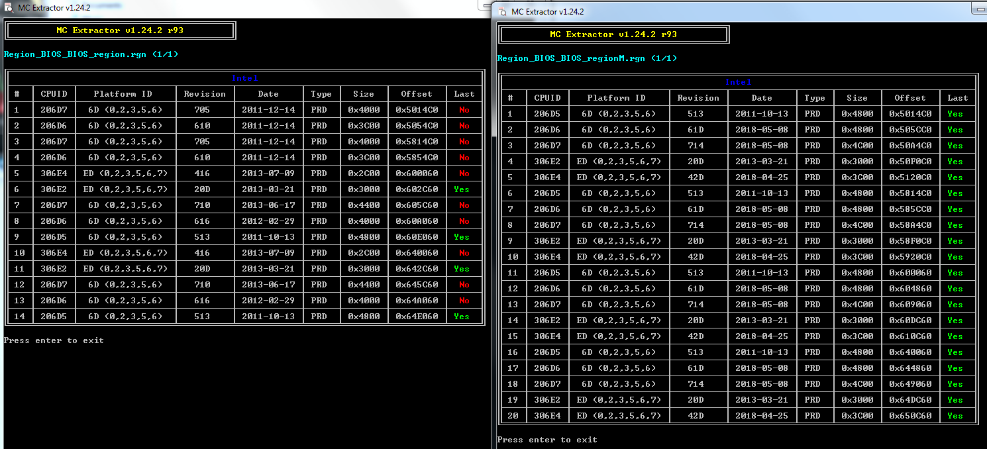The width and height of the screenshot is (987, 449).
Task: Click the Revision column header in left window
Action: (x=205, y=94)
